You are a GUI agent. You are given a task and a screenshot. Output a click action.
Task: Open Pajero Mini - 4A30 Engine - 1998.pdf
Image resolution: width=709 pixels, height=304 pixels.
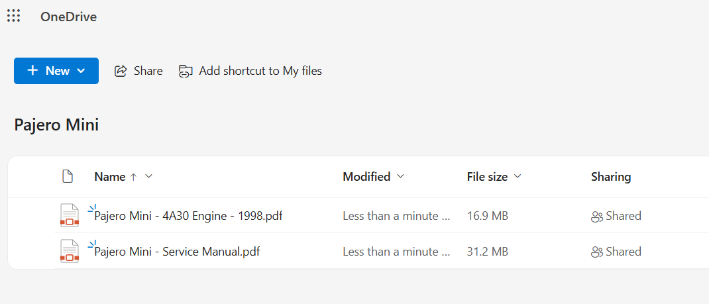188,216
